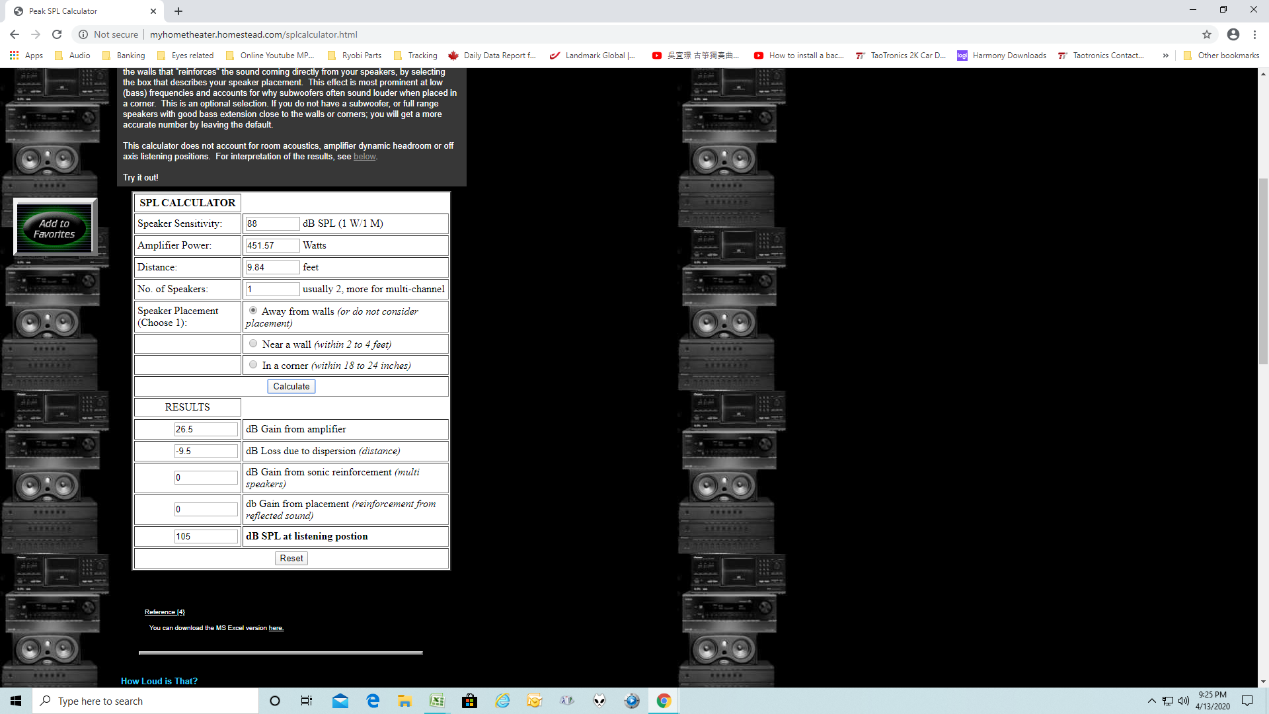The image size is (1269, 714).
Task: Open the Apps grid shortcut
Action: 26,56
